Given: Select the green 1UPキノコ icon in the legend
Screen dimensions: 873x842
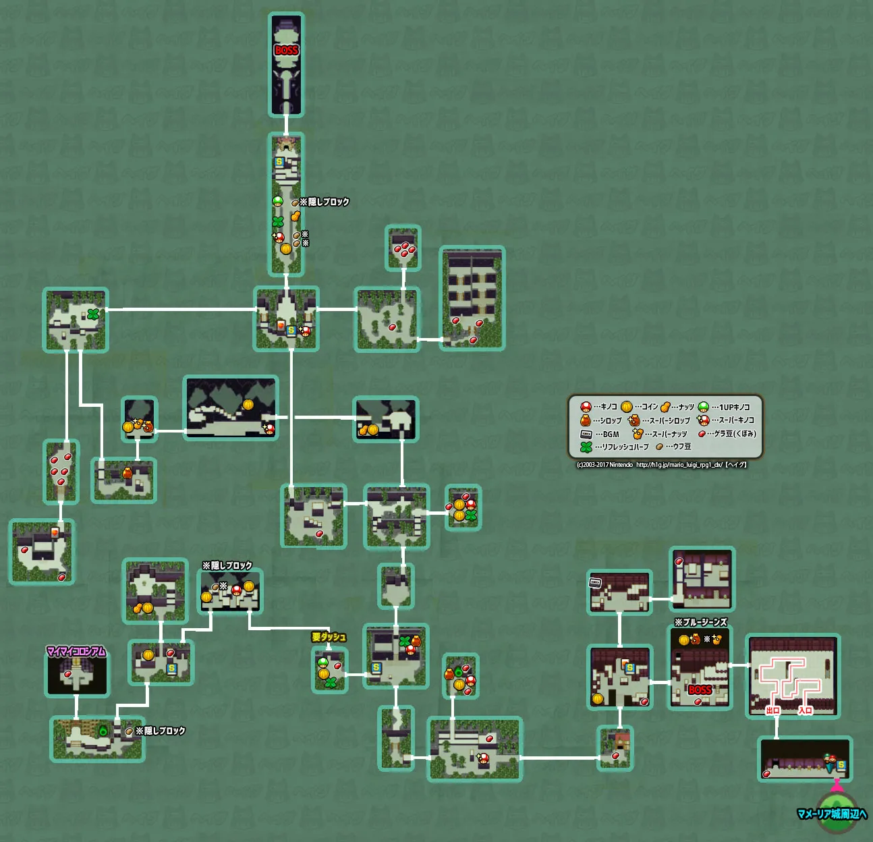Looking at the screenshot, I should coord(703,407).
